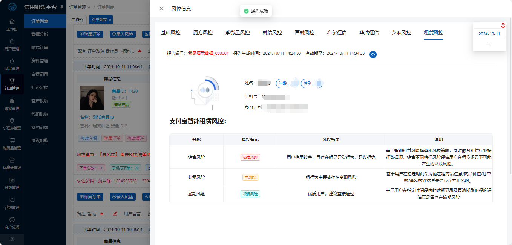Click the 修改渠道 button
The height and width of the screenshot is (245, 512).
135,138
